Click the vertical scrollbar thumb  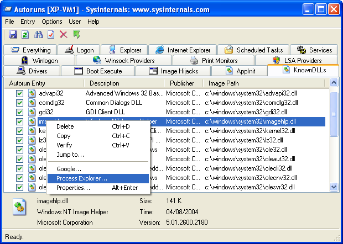334,114
